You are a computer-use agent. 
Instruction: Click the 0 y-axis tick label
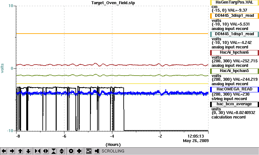[12, 68]
